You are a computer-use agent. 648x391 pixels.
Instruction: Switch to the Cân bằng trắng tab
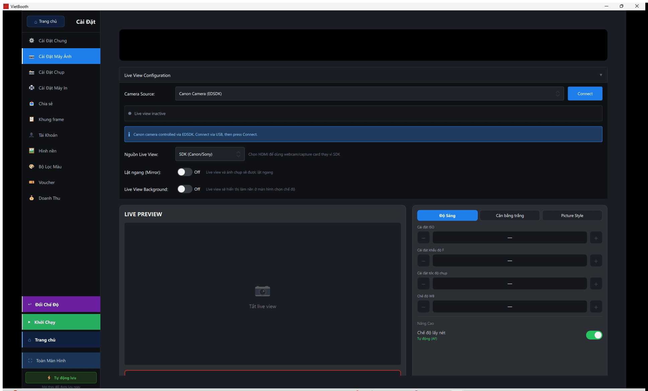(x=510, y=216)
